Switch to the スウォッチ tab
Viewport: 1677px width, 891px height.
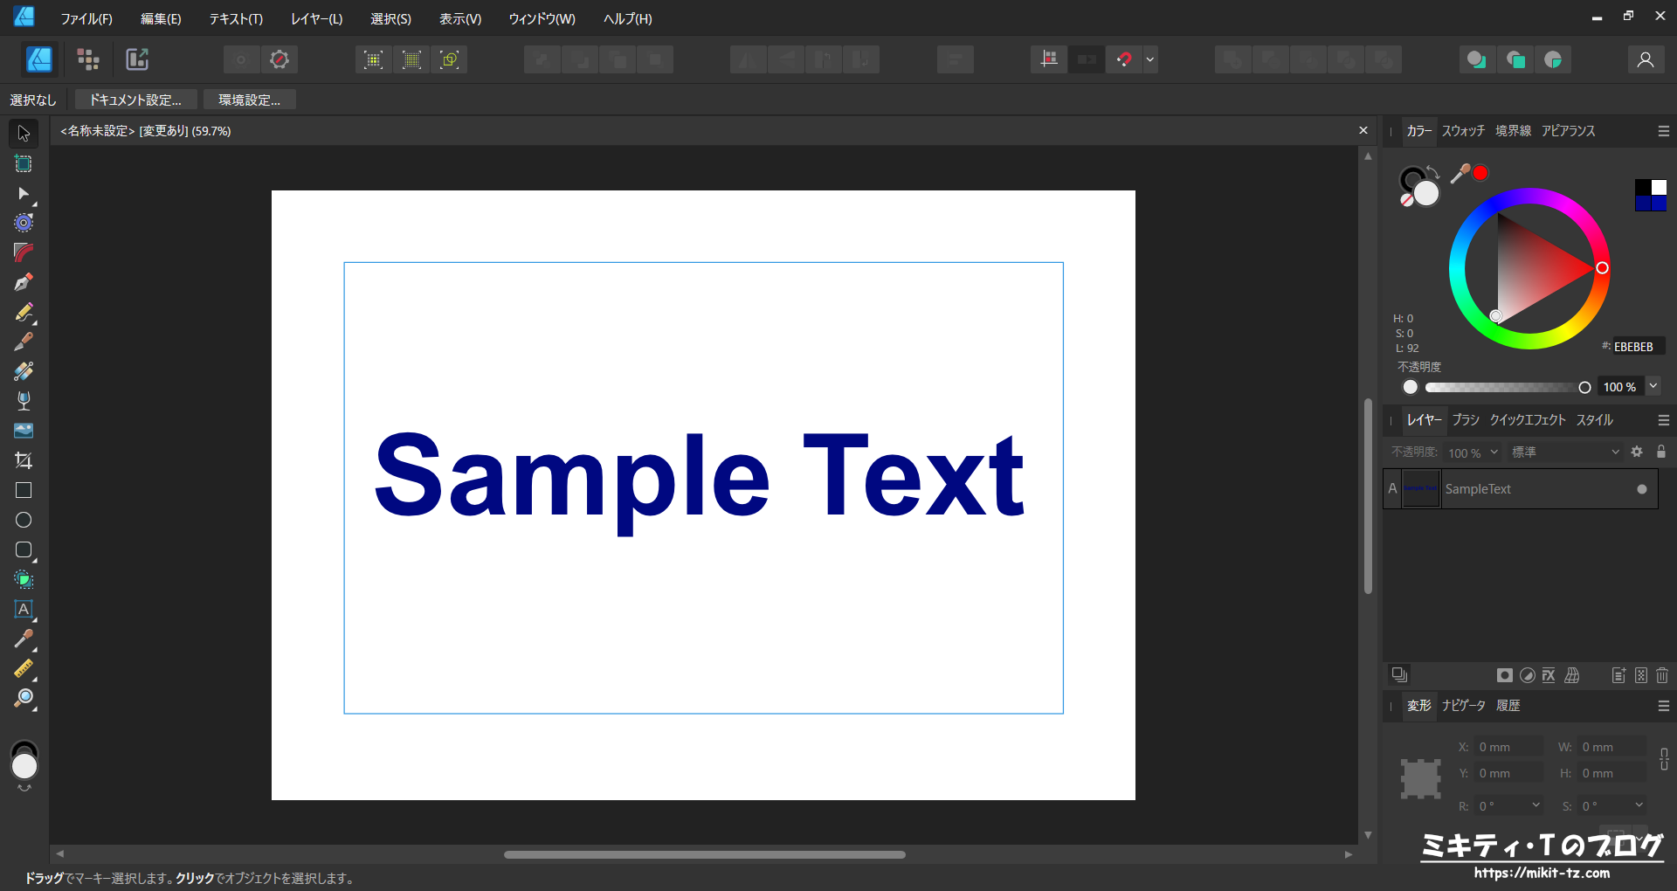click(1463, 131)
